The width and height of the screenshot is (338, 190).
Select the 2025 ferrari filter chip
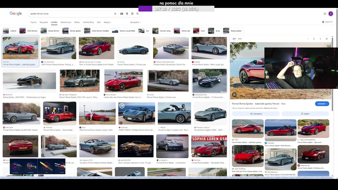(x=29, y=31)
